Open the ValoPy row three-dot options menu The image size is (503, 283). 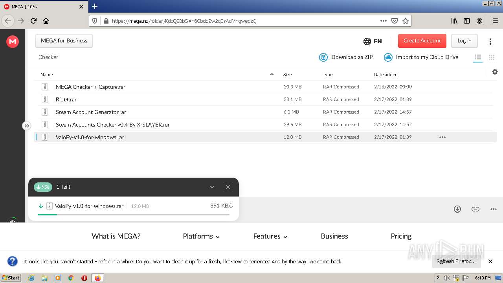click(442, 137)
